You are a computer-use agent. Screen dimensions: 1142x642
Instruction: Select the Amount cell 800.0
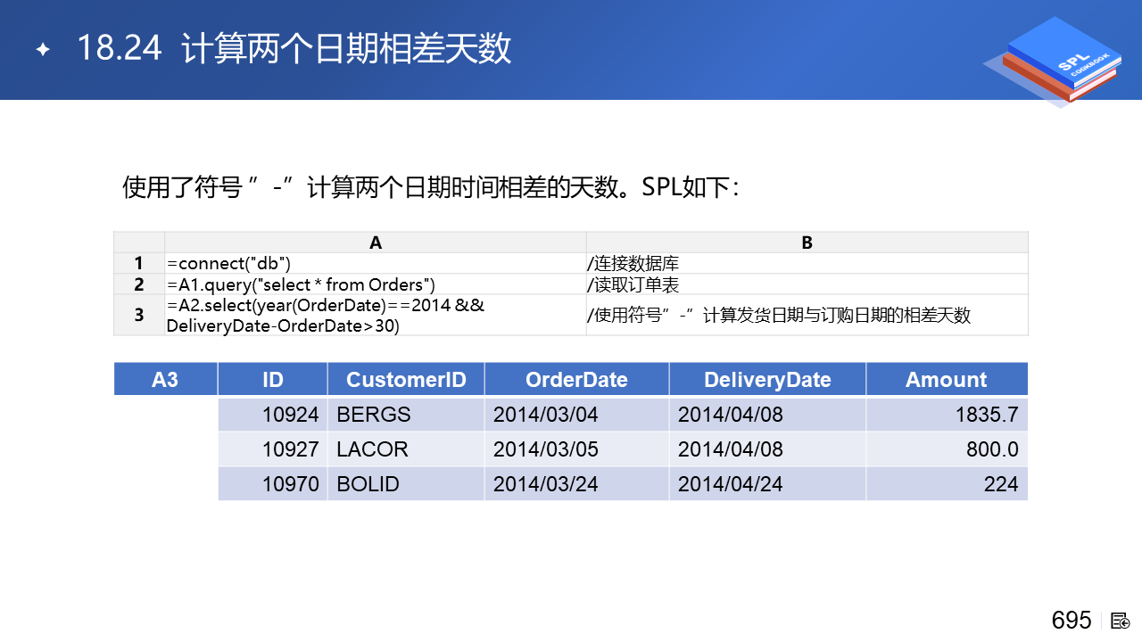[x=947, y=449]
